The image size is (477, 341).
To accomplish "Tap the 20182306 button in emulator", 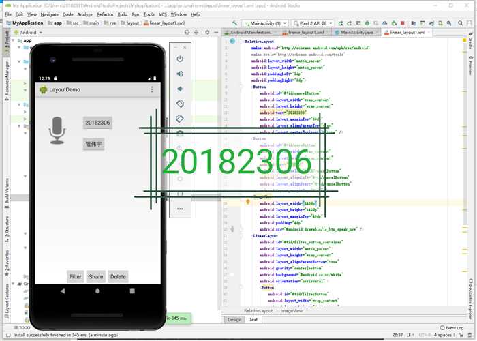I will [x=97, y=123].
